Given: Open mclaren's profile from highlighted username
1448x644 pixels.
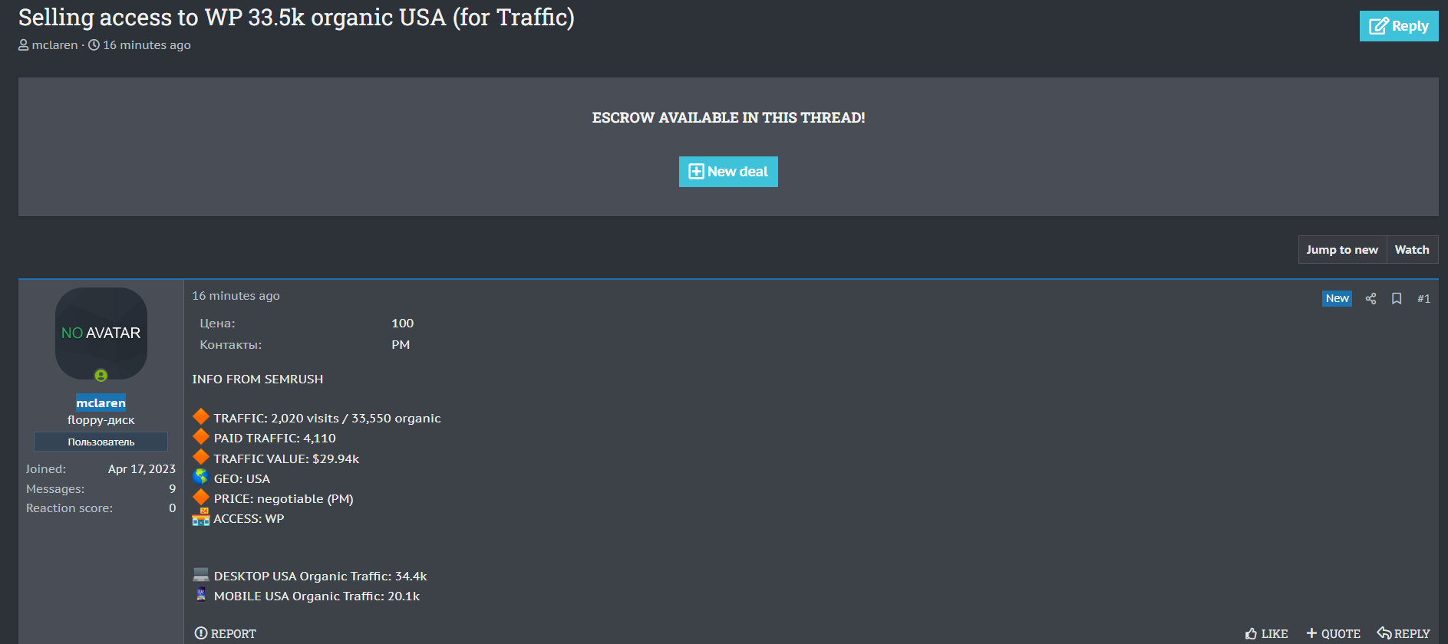Looking at the screenshot, I should coord(101,403).
